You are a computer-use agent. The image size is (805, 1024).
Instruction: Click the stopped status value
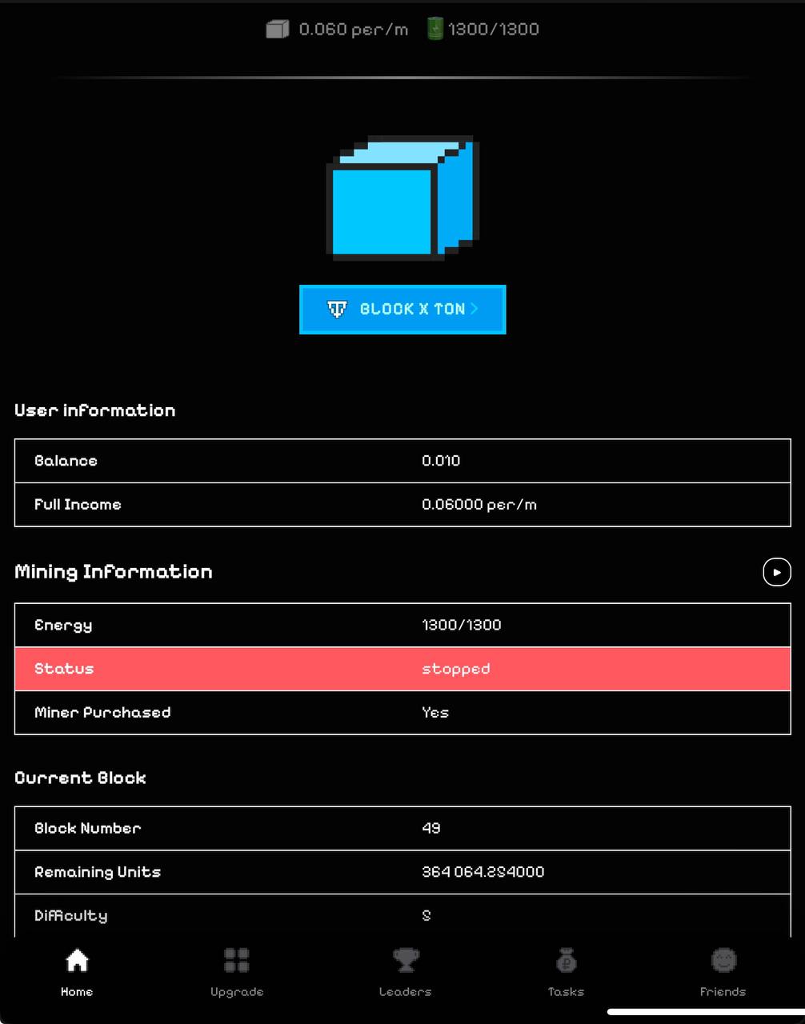(x=456, y=670)
